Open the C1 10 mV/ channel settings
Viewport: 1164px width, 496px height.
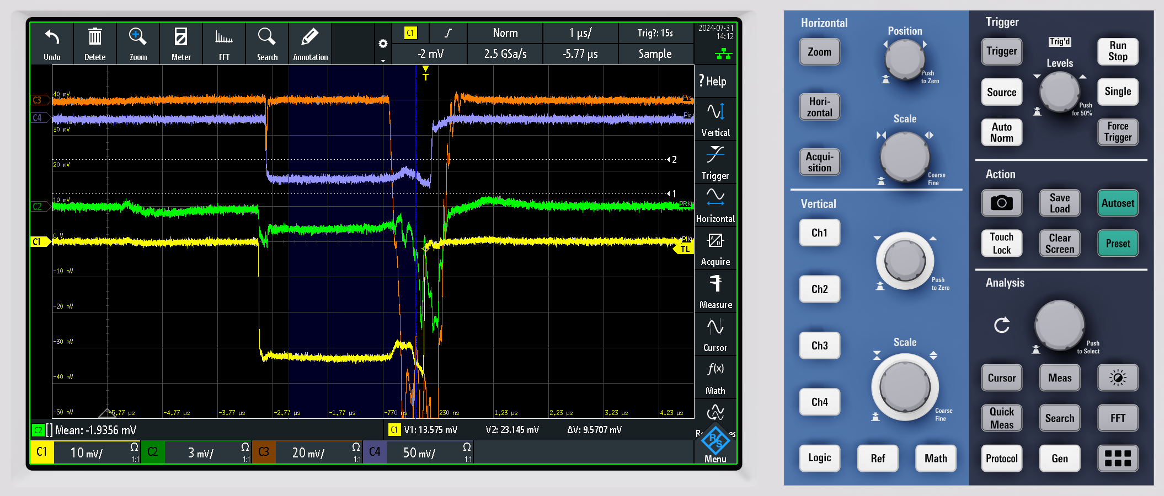click(x=86, y=452)
